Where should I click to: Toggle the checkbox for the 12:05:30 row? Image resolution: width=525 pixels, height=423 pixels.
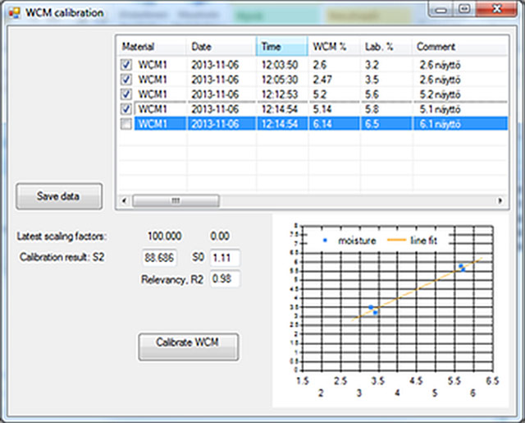[126, 79]
